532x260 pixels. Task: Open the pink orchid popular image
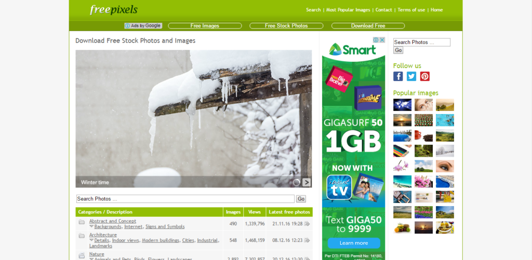click(x=403, y=166)
